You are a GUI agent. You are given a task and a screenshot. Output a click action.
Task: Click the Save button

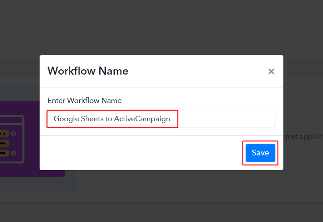260,153
